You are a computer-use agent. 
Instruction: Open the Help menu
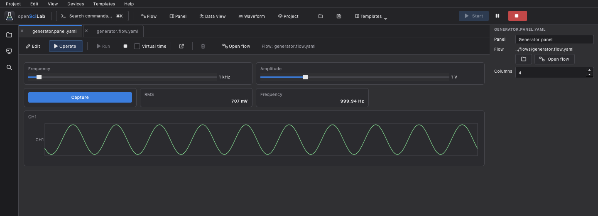pos(129,4)
